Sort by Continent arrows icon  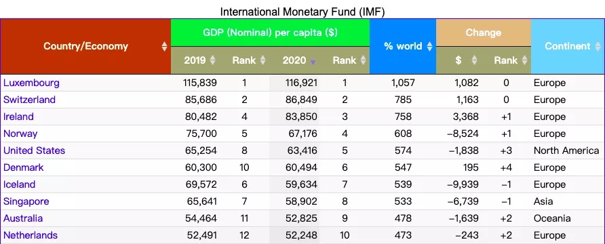click(599, 47)
